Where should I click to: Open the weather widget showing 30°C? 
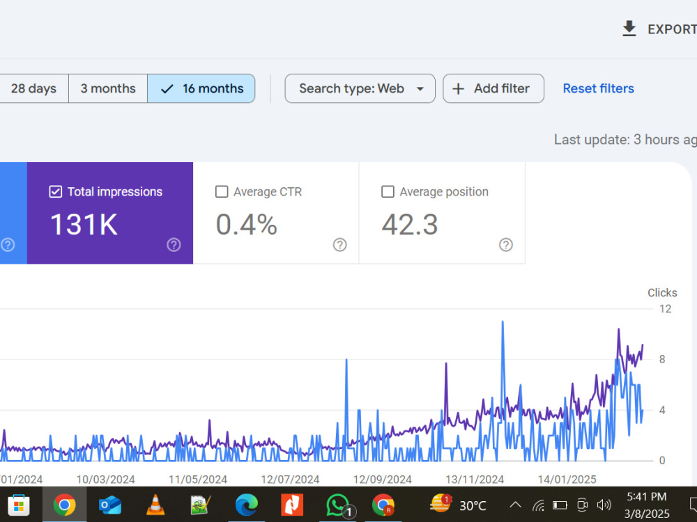coord(459,505)
